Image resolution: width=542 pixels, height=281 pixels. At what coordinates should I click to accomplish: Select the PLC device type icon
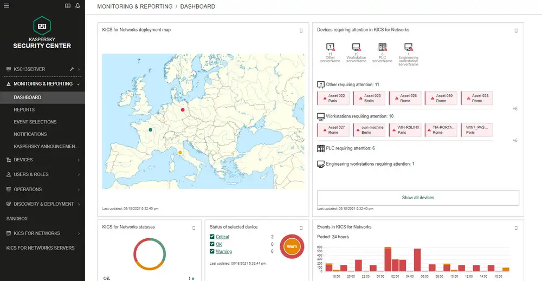click(382, 47)
